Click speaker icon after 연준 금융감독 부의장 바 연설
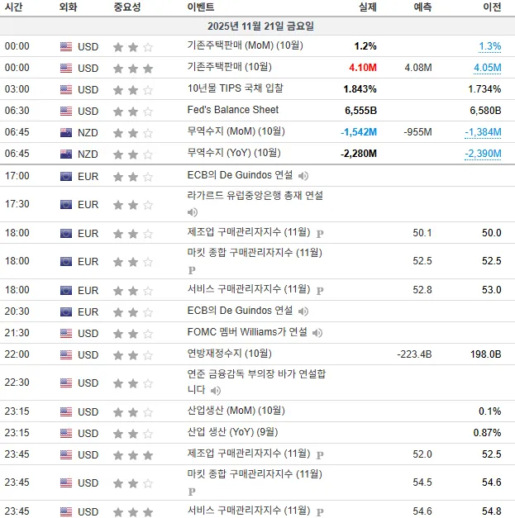 [216, 391]
